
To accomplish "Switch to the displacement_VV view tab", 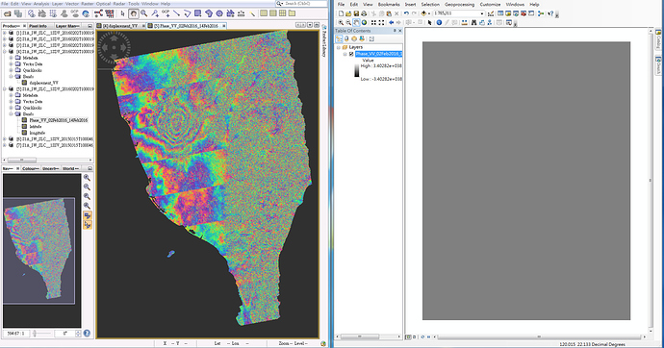I will pyautogui.click(x=120, y=26).
